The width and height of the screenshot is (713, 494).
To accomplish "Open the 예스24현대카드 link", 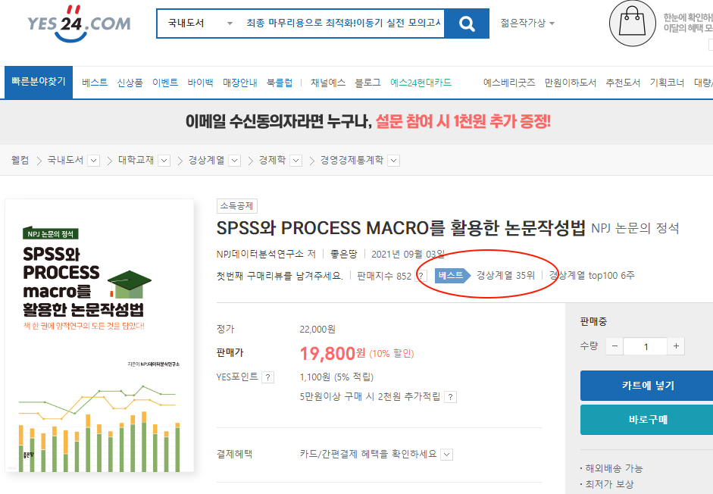I will click(x=421, y=83).
